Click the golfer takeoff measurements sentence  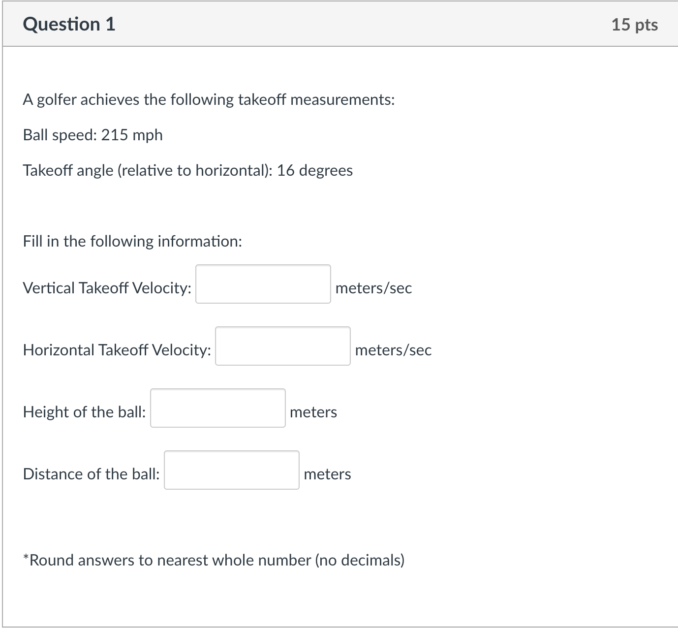click(x=208, y=99)
